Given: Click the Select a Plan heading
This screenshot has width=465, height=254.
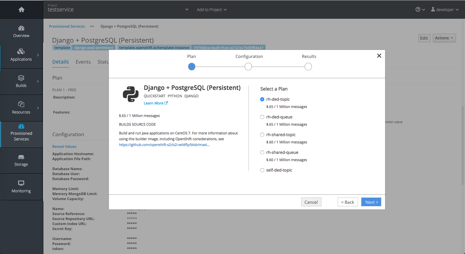Looking at the screenshot, I should [x=274, y=89].
